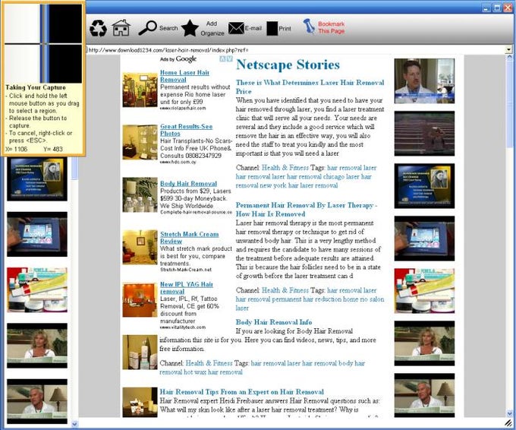Open the Home Laser Hair Removal ad link

(184, 76)
